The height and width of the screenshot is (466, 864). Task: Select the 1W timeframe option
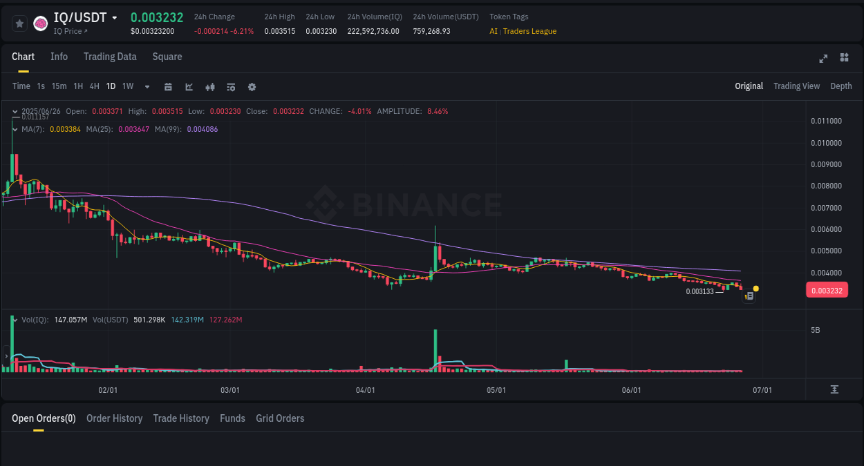[x=127, y=86]
